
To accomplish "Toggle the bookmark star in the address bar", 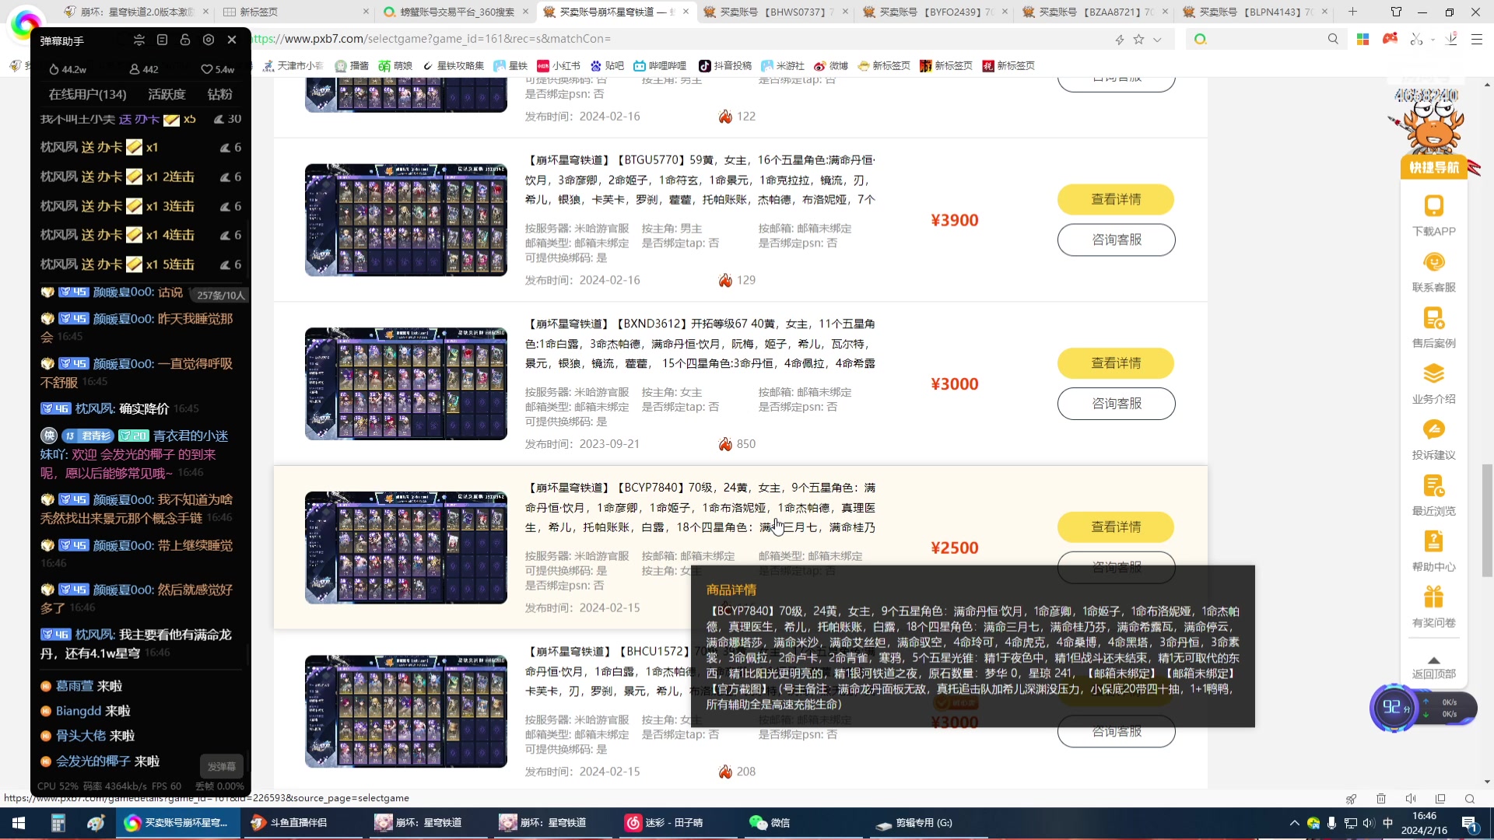I will pos(1138,38).
